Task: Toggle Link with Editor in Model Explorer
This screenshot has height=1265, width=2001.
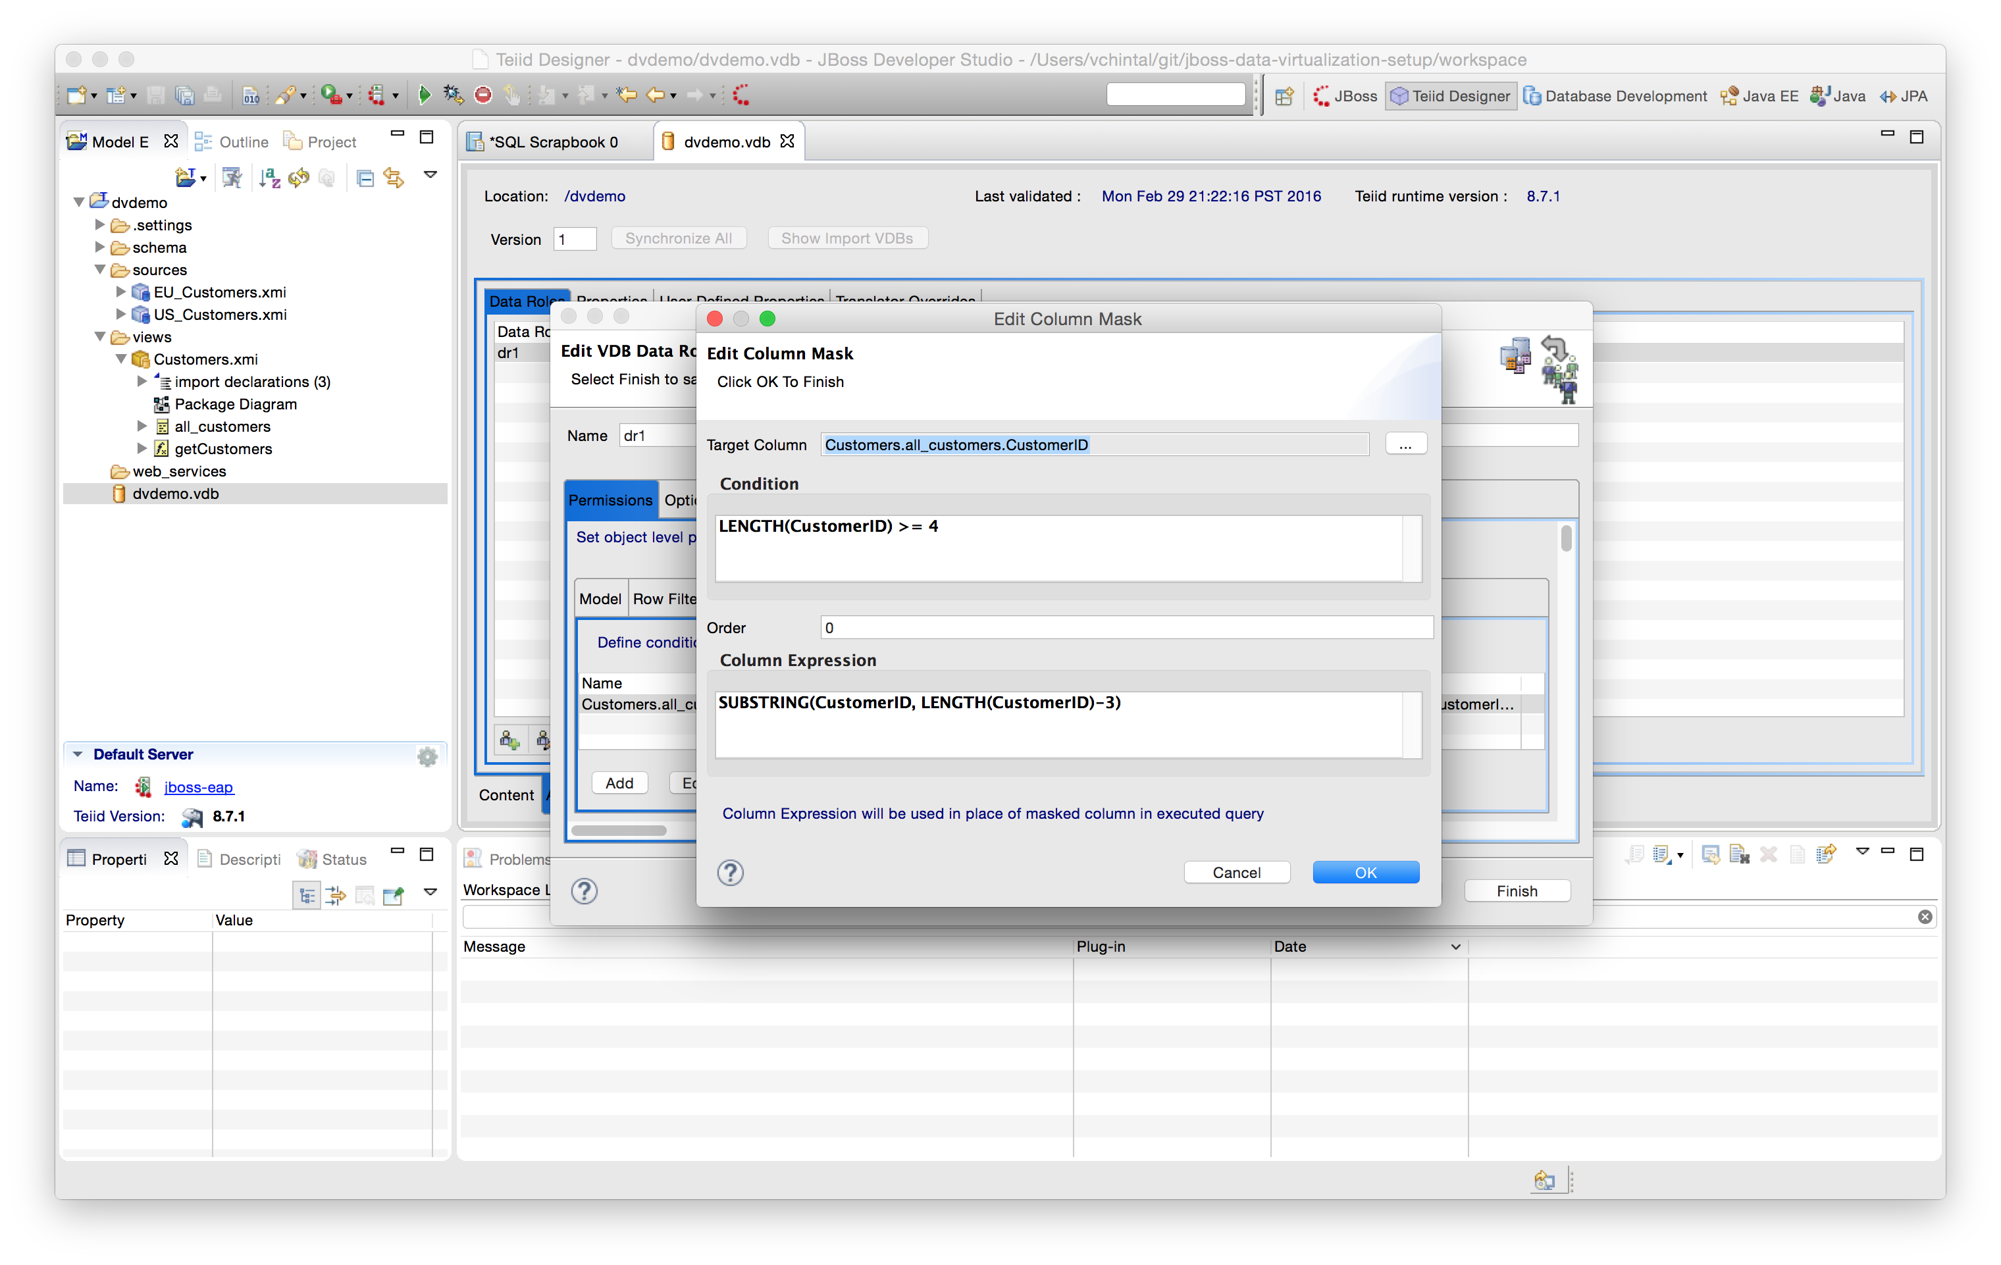Action: pyautogui.click(x=394, y=177)
